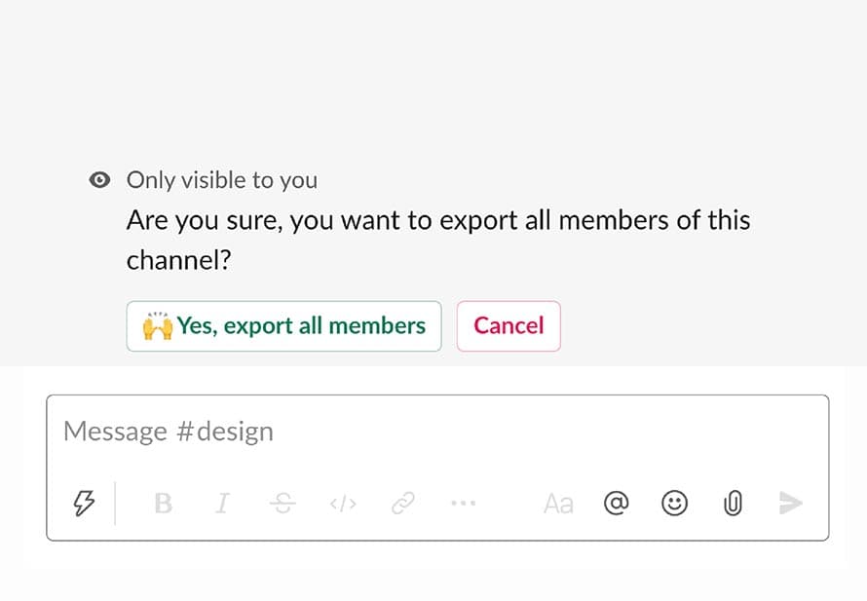Open the emoji picker
This screenshot has width=867, height=601.
(x=674, y=504)
